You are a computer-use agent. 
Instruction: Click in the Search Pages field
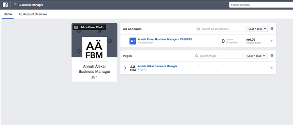click(x=218, y=56)
